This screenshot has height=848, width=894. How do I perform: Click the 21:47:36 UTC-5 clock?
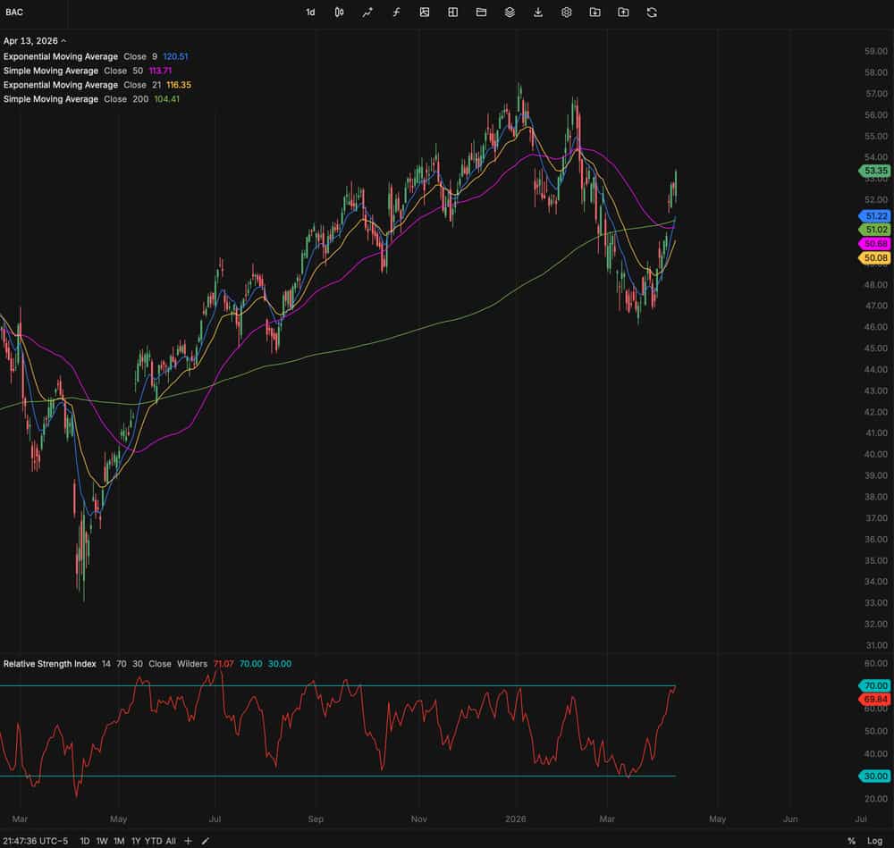click(35, 841)
